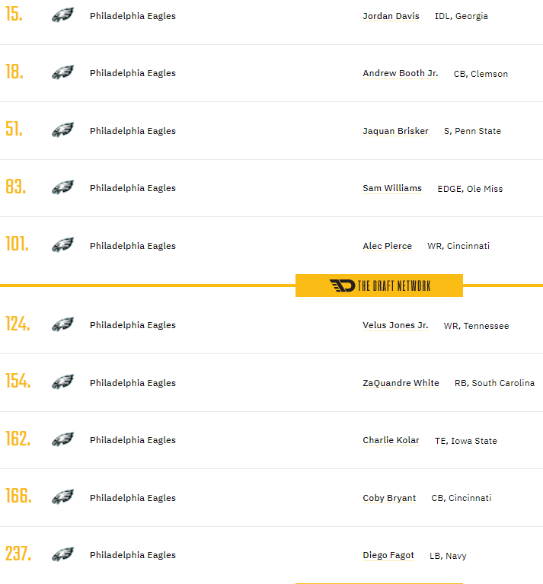Click the Eagles logo in pick 51 row
The height and width of the screenshot is (584, 543).
click(x=62, y=130)
